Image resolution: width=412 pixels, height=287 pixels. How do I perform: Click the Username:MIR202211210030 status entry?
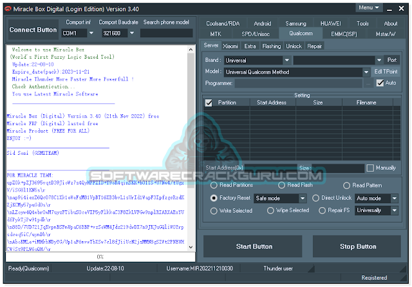200,268
